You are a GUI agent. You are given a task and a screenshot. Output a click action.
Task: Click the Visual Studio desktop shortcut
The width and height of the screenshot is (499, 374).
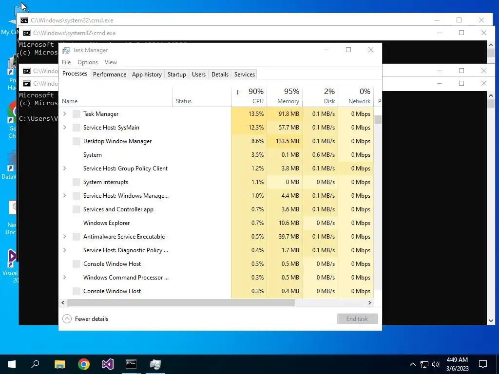point(11,265)
